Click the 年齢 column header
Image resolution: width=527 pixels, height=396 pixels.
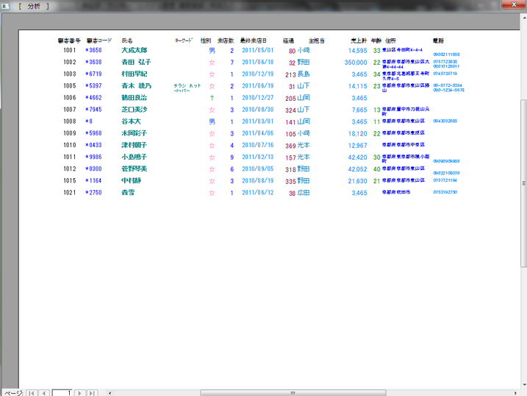point(376,40)
